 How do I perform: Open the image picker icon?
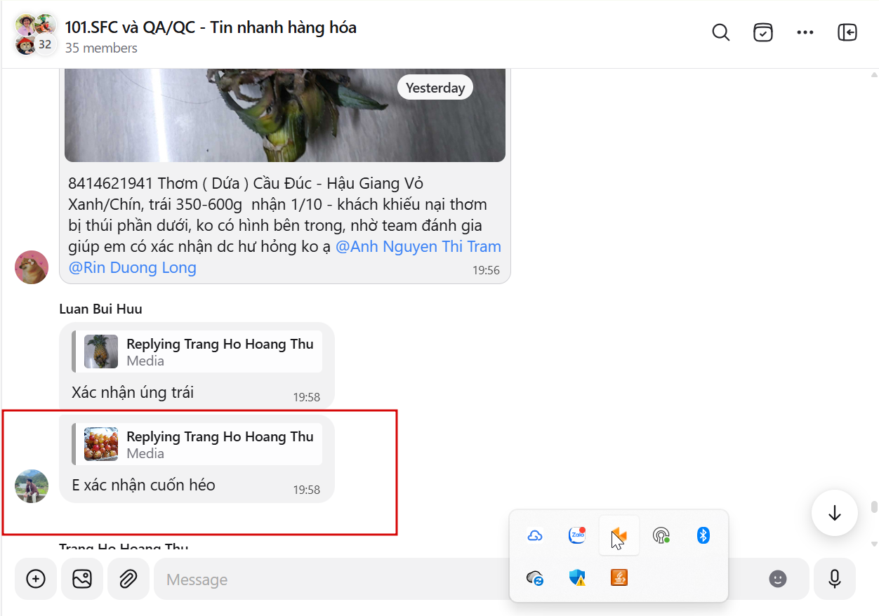[82, 579]
